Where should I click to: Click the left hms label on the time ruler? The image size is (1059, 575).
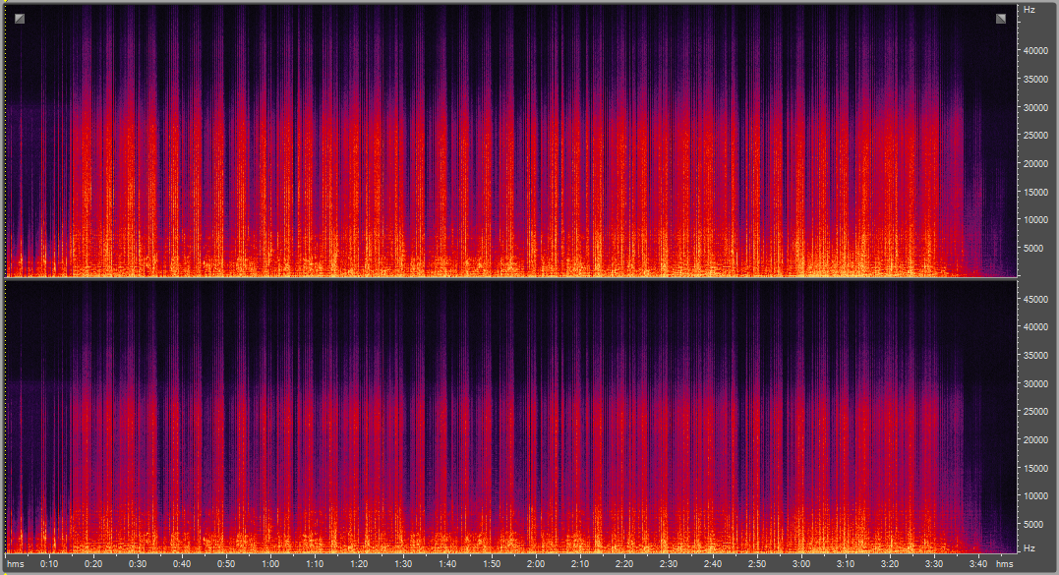click(x=16, y=564)
